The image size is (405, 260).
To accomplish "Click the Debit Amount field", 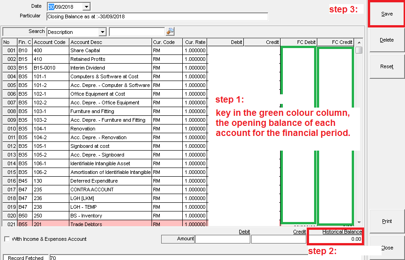I will [222, 239].
